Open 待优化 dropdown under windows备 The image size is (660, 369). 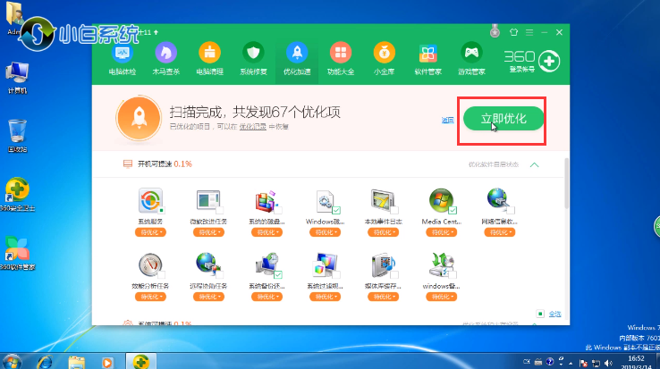point(441,297)
